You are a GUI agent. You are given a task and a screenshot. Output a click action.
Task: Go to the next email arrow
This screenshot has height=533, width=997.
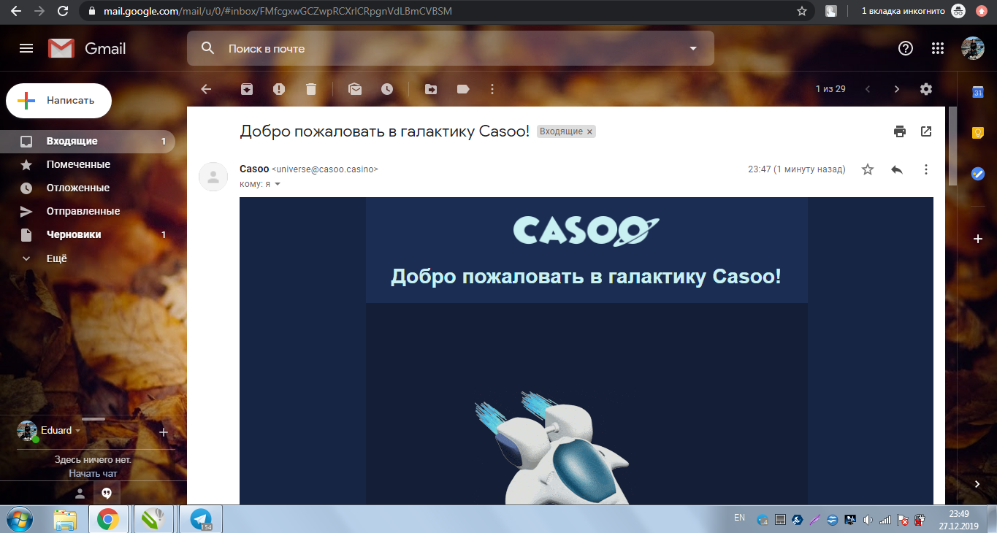[897, 89]
